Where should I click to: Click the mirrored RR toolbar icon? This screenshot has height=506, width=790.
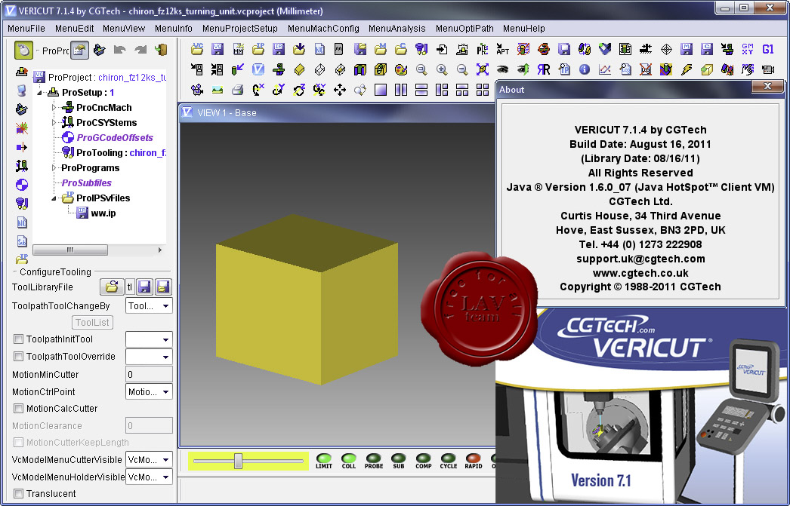pos(544,69)
